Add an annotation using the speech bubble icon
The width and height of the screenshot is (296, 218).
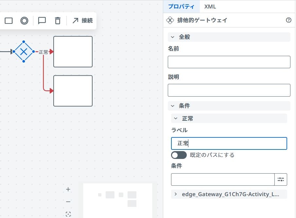[x=42, y=21]
